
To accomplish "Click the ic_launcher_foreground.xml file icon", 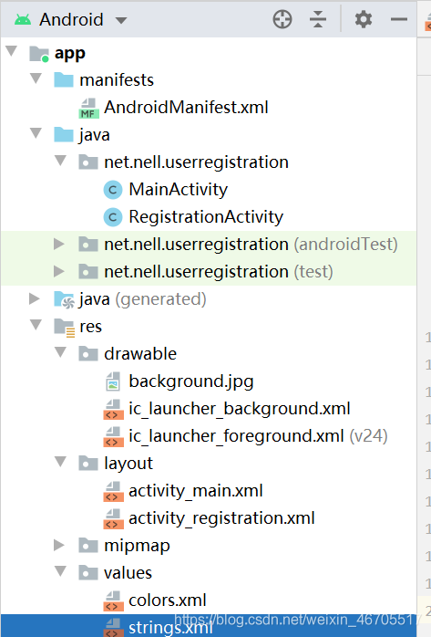I will (113, 437).
